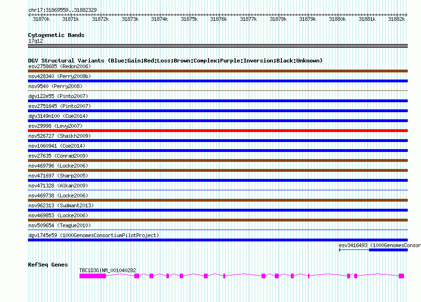Select the esv3416493 variant label
Image resolution: width=421 pixels, height=302 pixels.
(380, 245)
